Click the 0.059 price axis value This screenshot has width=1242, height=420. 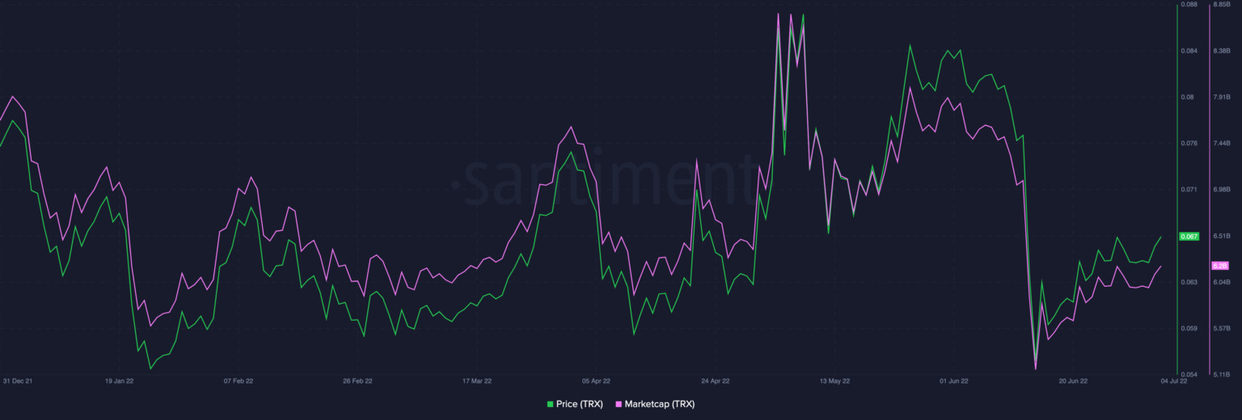1189,329
